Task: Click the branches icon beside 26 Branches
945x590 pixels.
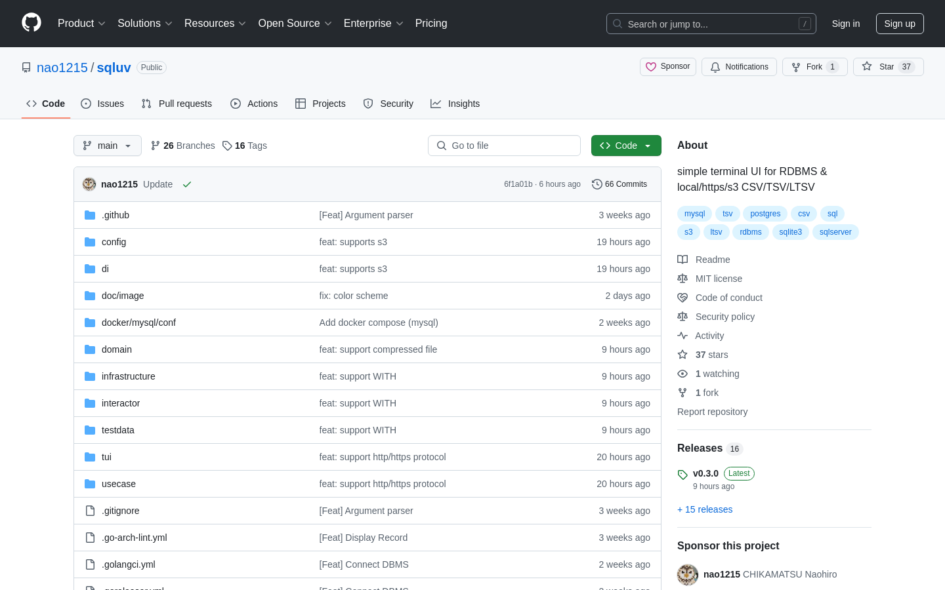Action: 156,146
